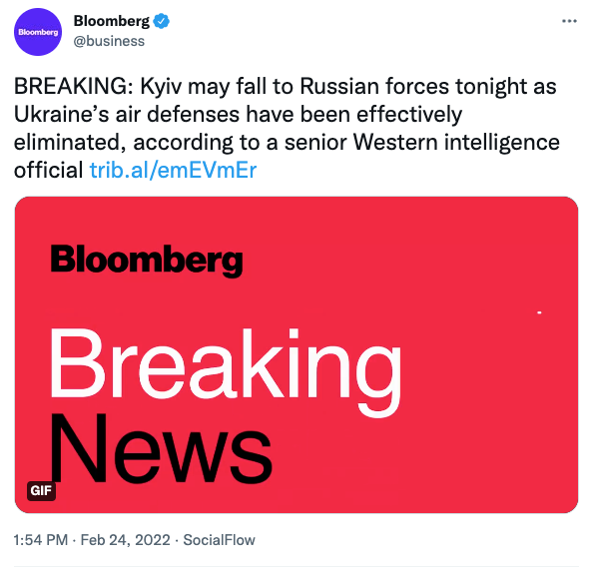Screen dimensions: 590x577
Task: Open the SocialFlow source label
Action: (x=219, y=540)
